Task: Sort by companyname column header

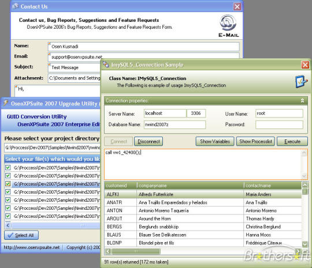Action: pos(190,186)
